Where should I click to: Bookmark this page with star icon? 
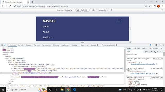(150, 6)
